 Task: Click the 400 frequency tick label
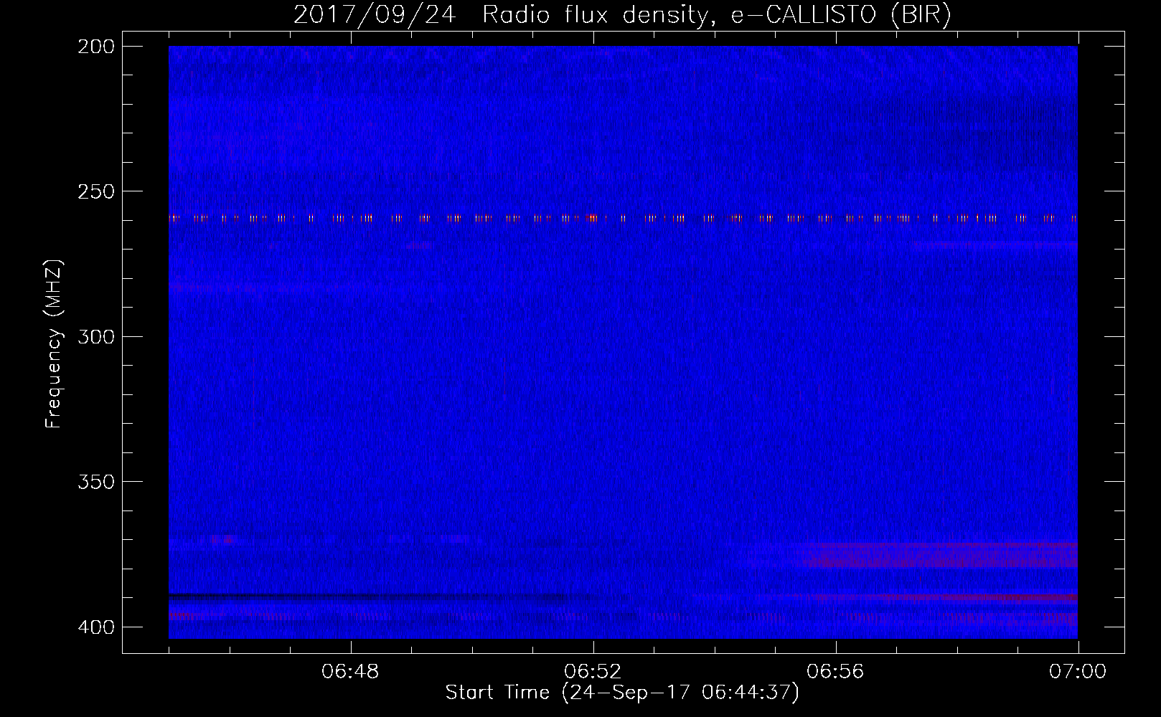point(96,627)
